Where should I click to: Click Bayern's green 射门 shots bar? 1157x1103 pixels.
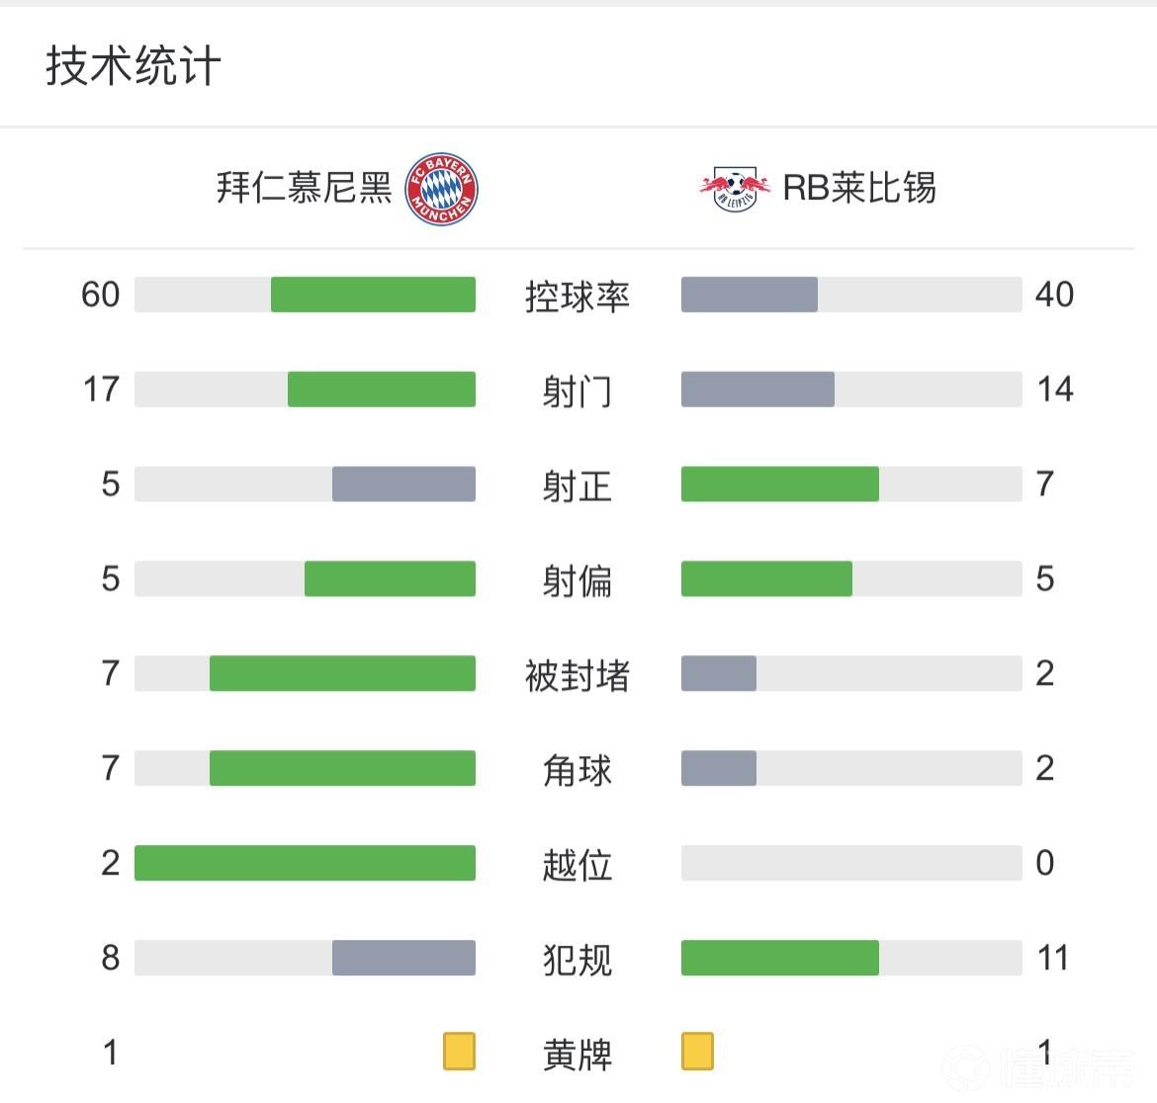(x=381, y=389)
